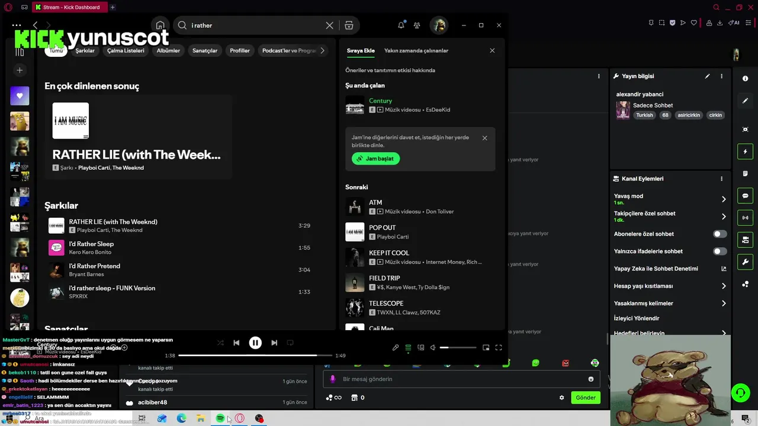758x426 pixels.
Task: Toggle repeat in the Spotify player
Action: [290, 343]
